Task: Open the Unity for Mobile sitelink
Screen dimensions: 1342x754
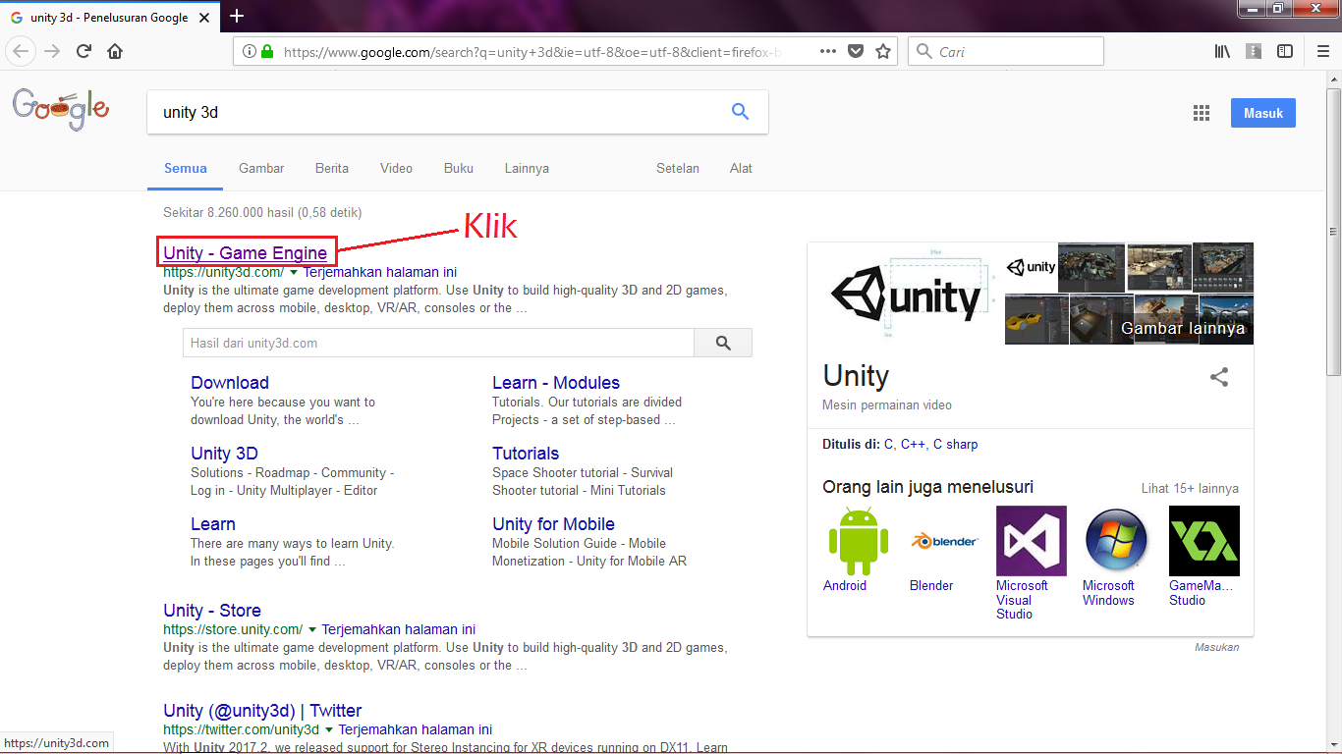Action: click(553, 524)
